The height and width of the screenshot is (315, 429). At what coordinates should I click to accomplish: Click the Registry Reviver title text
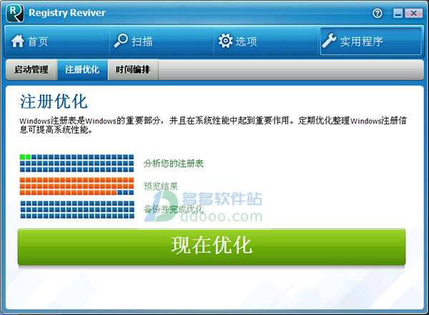click(67, 13)
